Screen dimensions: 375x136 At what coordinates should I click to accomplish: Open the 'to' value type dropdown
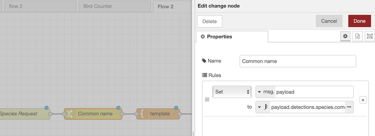click(263, 107)
